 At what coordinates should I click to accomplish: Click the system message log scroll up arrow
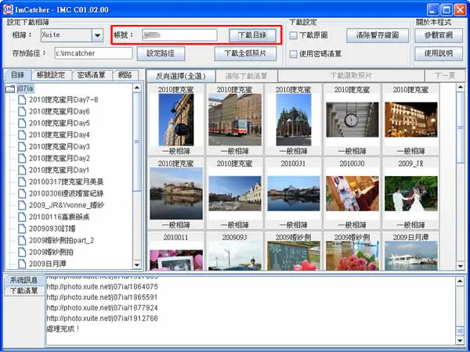point(460,281)
